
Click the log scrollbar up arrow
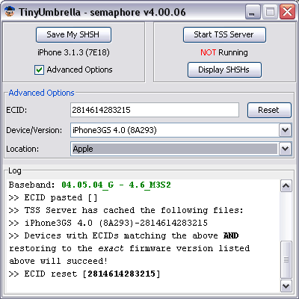pyautogui.click(x=286, y=186)
